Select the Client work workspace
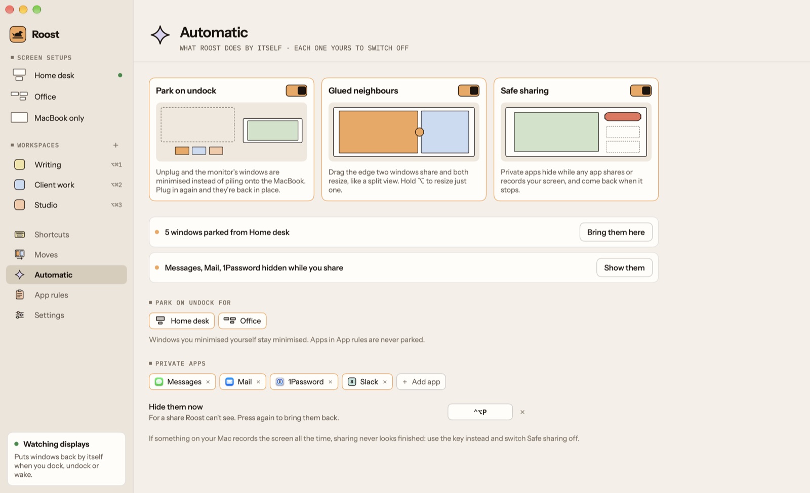This screenshot has height=493, width=810. pyautogui.click(x=66, y=185)
